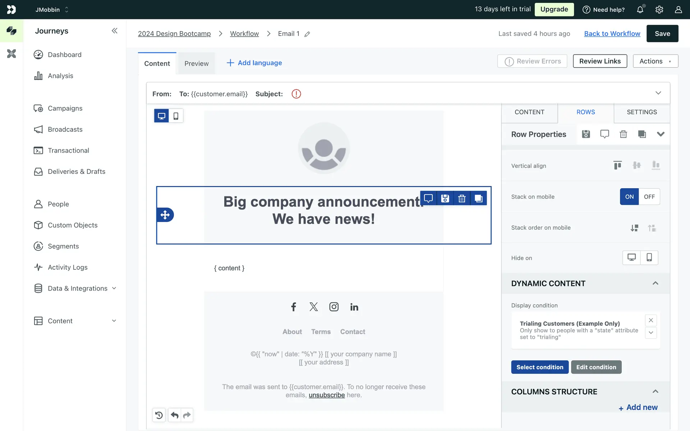Delete the selected row via trash icon
The height and width of the screenshot is (431, 690).
[x=462, y=198]
